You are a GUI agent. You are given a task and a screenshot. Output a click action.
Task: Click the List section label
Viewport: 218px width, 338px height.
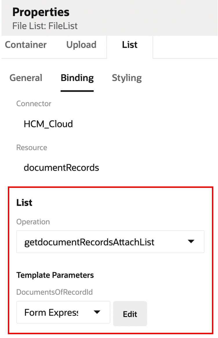coord(24,203)
